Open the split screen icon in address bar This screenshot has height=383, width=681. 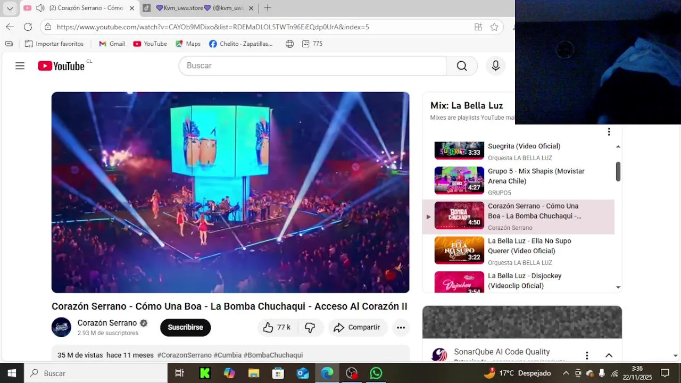click(x=478, y=27)
